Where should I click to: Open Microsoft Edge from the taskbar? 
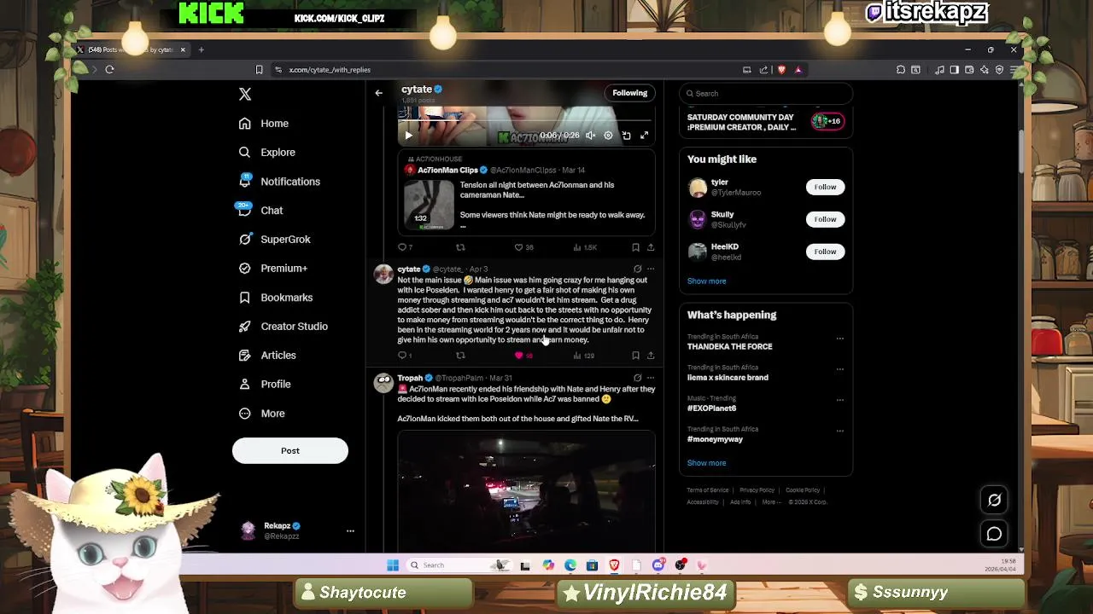(570, 565)
